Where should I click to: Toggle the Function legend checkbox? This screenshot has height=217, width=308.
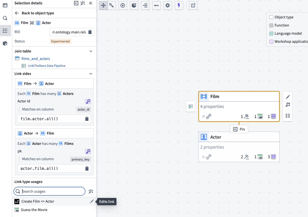pos(271,25)
